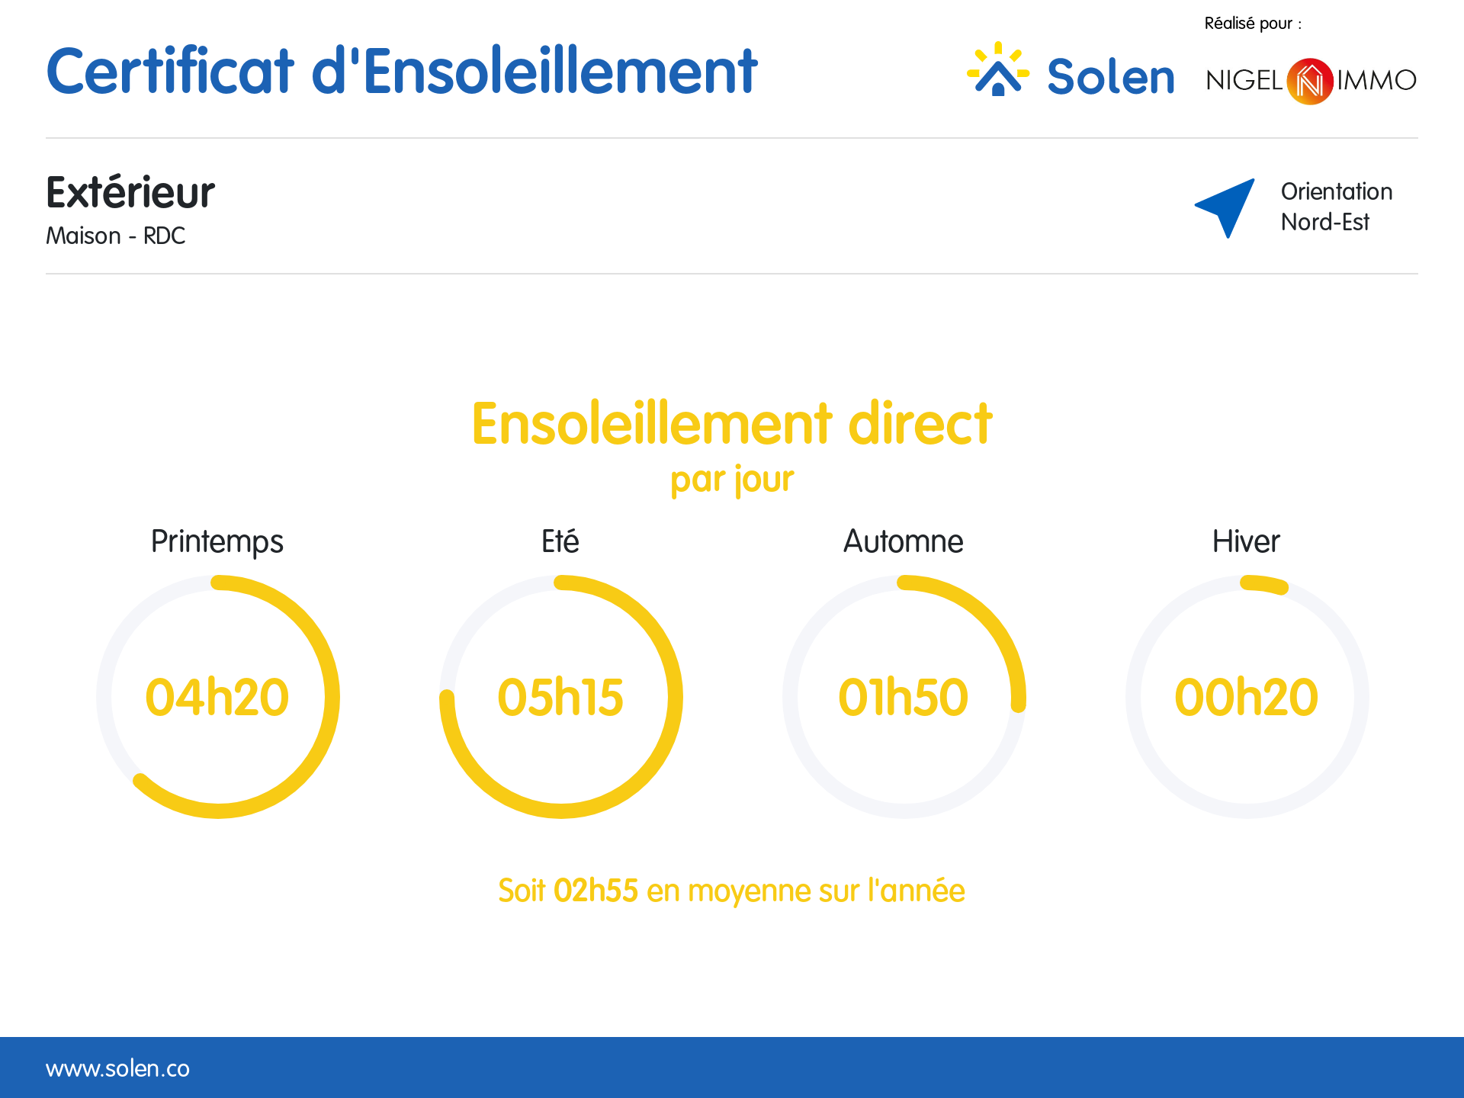Click the Réalisé pour label

coord(1252,24)
